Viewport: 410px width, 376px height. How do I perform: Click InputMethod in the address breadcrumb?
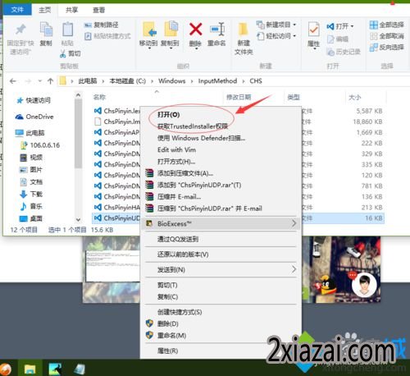click(x=217, y=81)
